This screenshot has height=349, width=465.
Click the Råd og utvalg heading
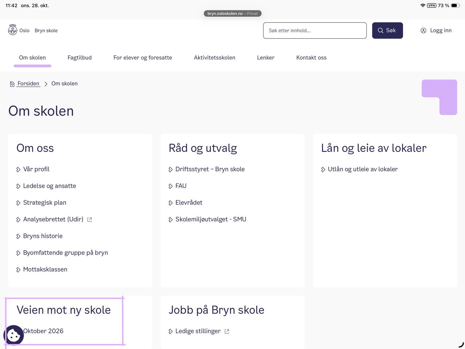(203, 148)
